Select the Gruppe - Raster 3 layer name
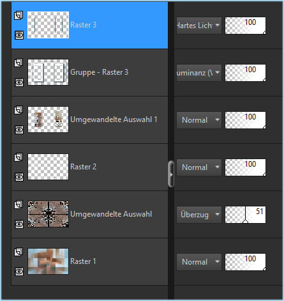 coord(99,72)
